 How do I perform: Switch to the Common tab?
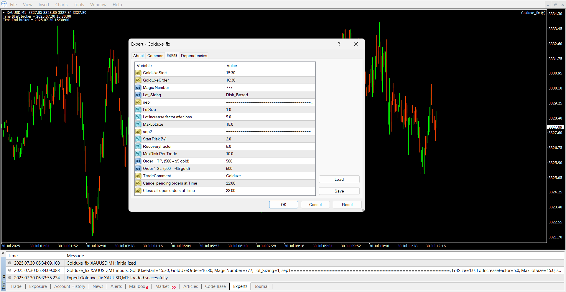(155, 56)
